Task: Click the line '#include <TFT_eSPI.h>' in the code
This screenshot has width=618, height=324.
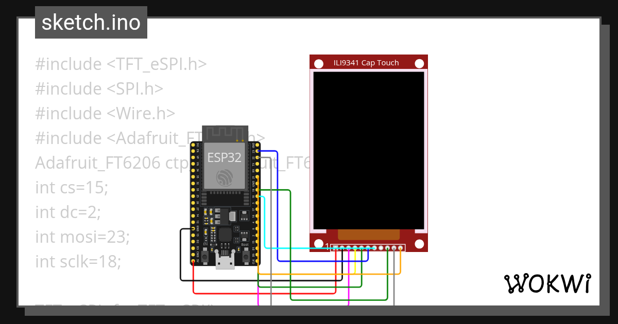Action: pos(121,64)
